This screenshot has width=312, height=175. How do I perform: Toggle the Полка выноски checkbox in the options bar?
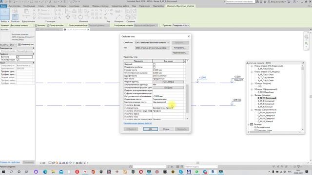coord(48,25)
